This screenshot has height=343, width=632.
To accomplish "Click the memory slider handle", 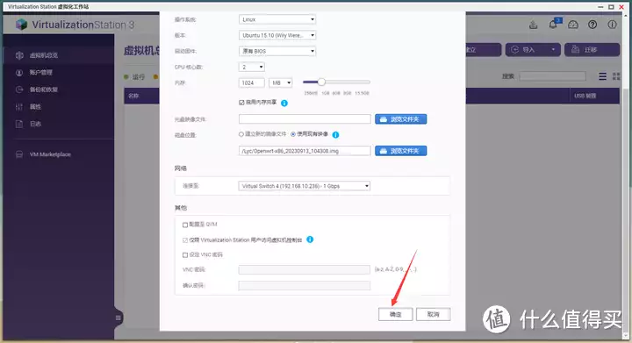I will pos(321,82).
